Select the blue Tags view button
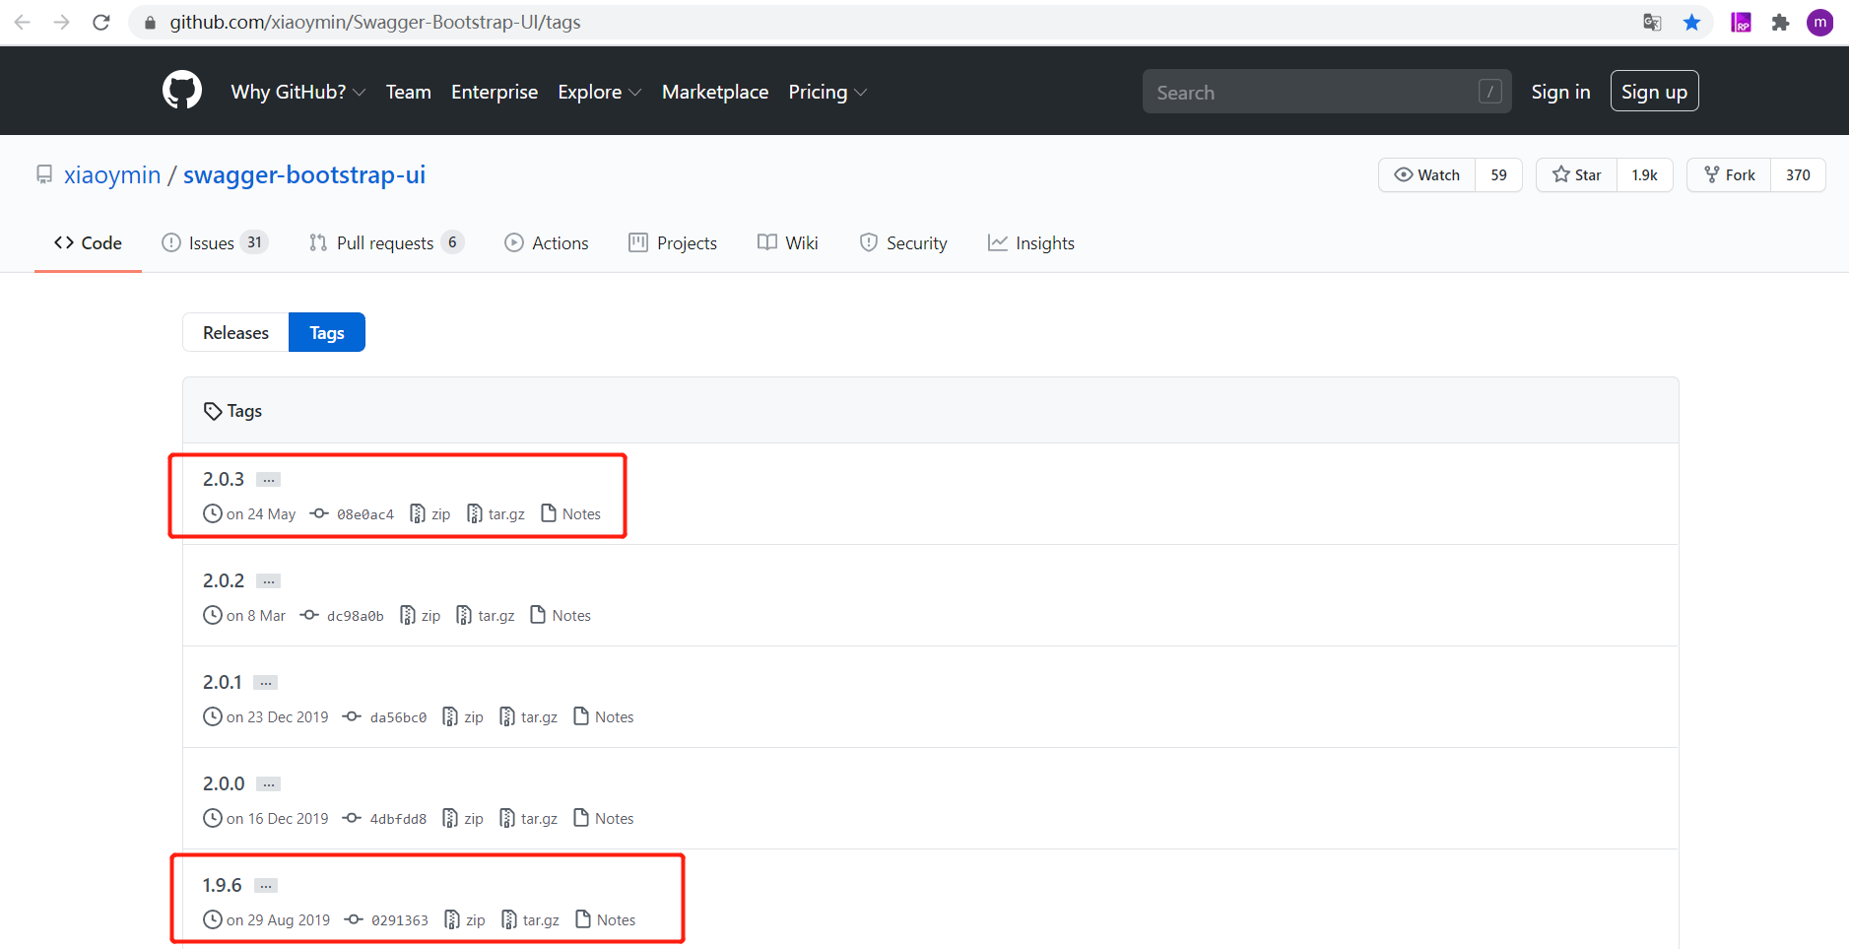Screen dimensions: 1849x949 [327, 332]
